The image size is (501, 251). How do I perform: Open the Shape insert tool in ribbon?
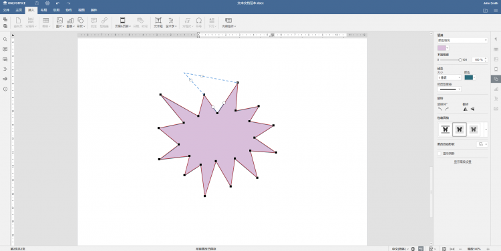point(81,22)
